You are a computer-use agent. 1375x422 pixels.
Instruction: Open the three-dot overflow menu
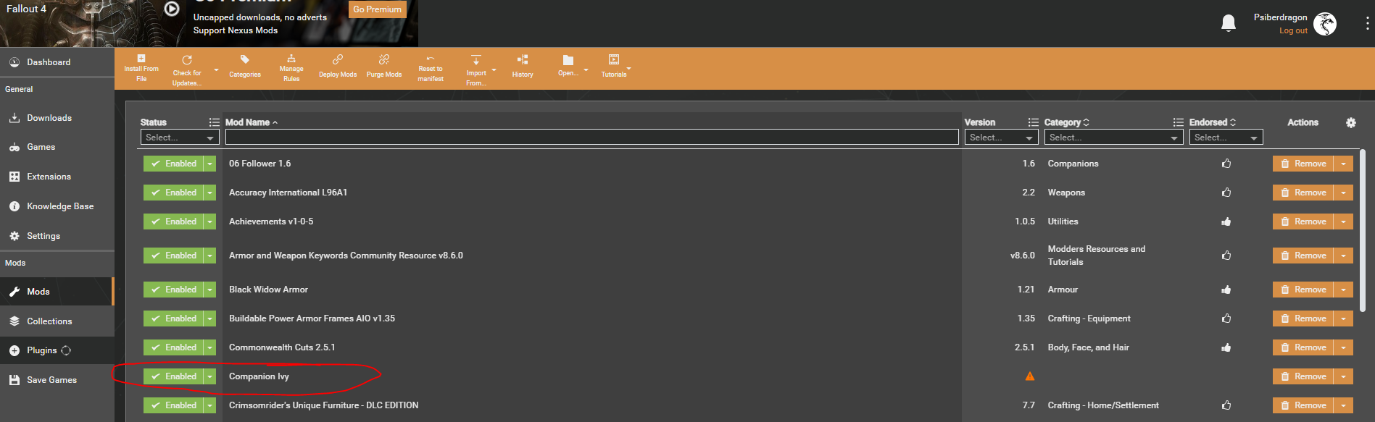tap(1367, 23)
